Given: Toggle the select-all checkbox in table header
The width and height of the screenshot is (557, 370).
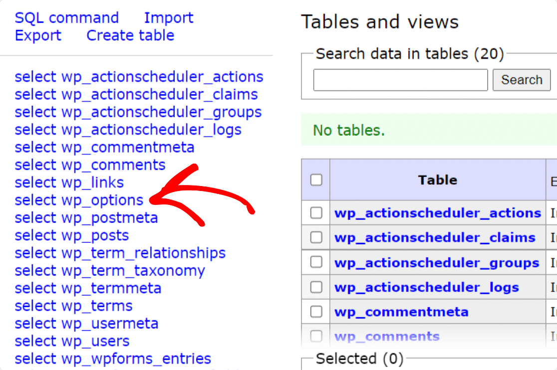Looking at the screenshot, I should (x=316, y=180).
